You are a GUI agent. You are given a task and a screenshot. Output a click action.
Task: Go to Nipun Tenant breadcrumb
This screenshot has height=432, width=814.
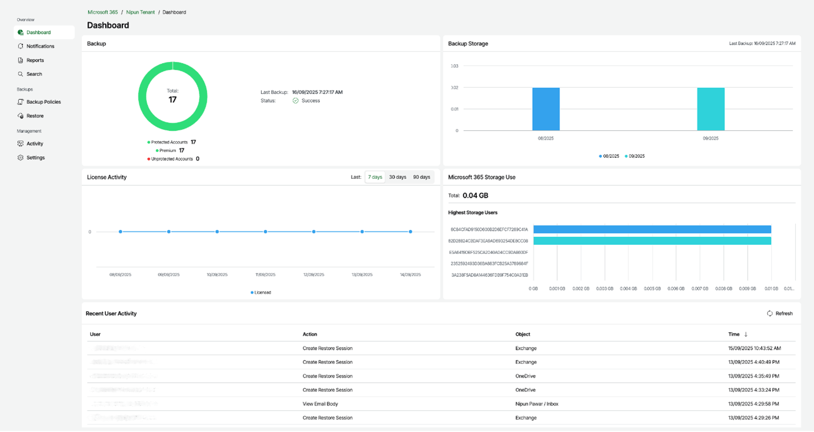(x=141, y=12)
